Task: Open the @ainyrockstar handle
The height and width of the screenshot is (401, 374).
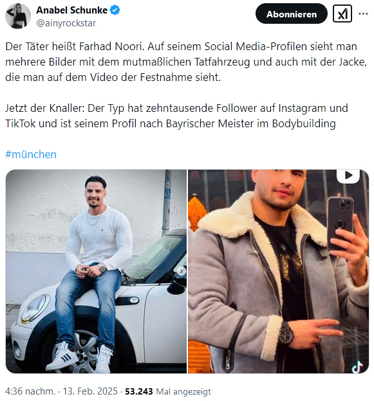Action: pos(66,23)
